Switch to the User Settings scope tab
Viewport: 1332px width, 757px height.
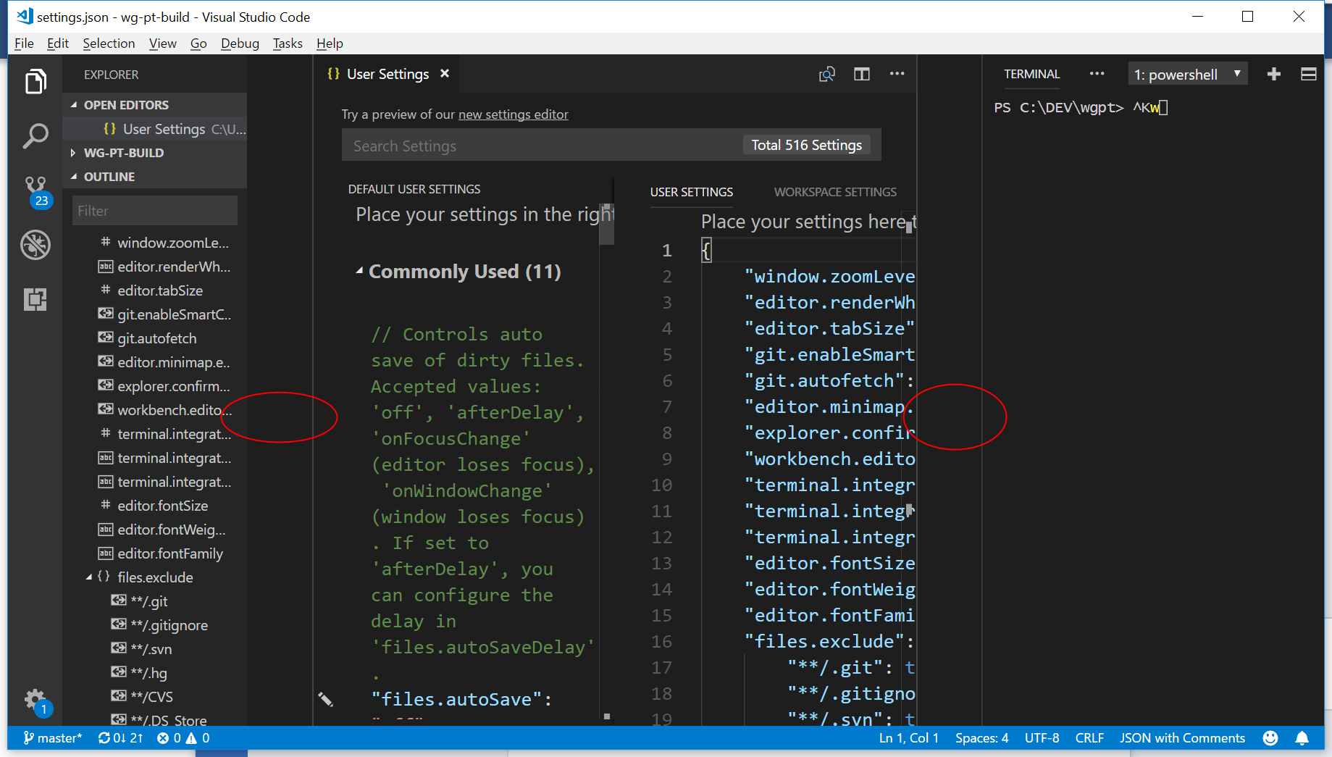click(692, 192)
